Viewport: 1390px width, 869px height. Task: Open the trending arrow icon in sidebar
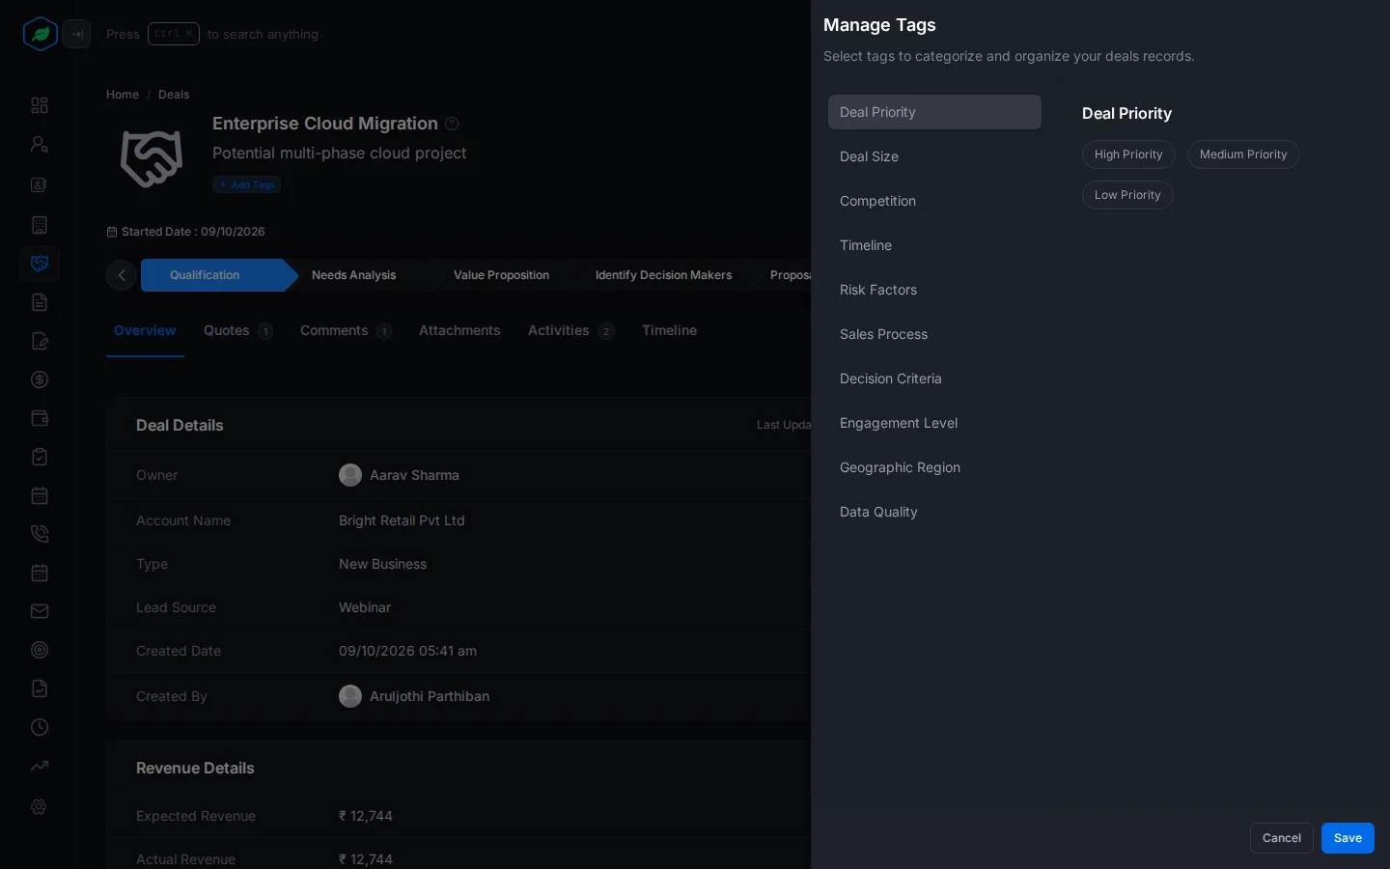(40, 766)
